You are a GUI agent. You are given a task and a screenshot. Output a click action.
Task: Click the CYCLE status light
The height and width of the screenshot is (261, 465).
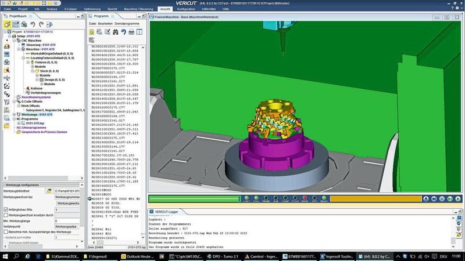point(295,198)
